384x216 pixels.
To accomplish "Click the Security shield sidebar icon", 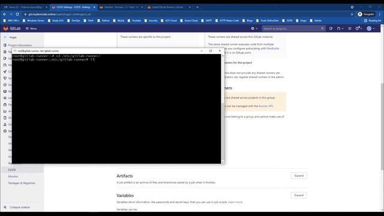I will (x=5, y=78).
